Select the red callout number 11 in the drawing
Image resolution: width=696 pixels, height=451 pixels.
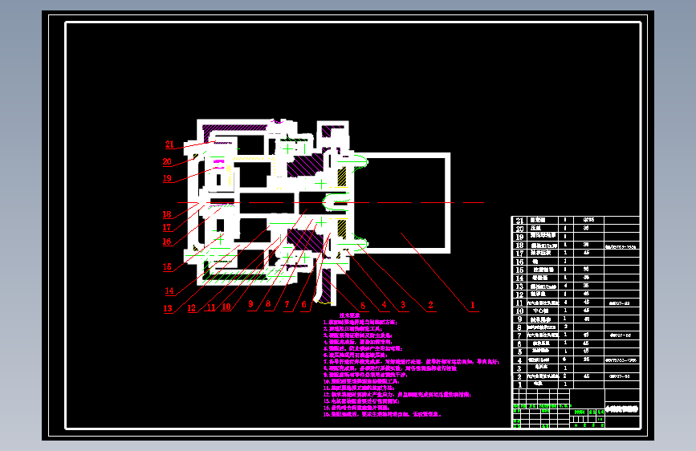click(211, 307)
